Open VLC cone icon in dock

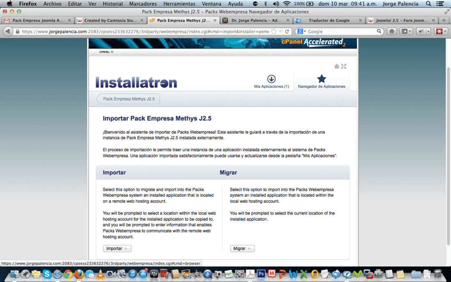(100, 274)
